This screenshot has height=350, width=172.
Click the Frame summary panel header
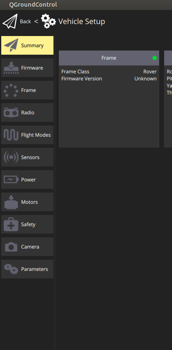[x=109, y=58]
